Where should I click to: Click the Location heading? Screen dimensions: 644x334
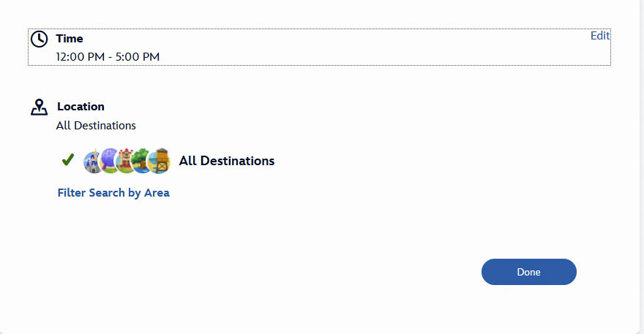[x=80, y=107]
